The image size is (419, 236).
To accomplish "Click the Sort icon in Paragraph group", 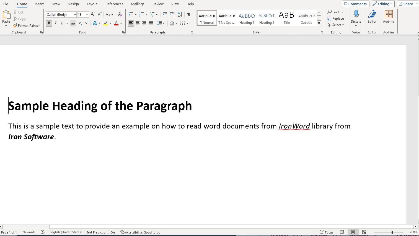I will point(180,14).
